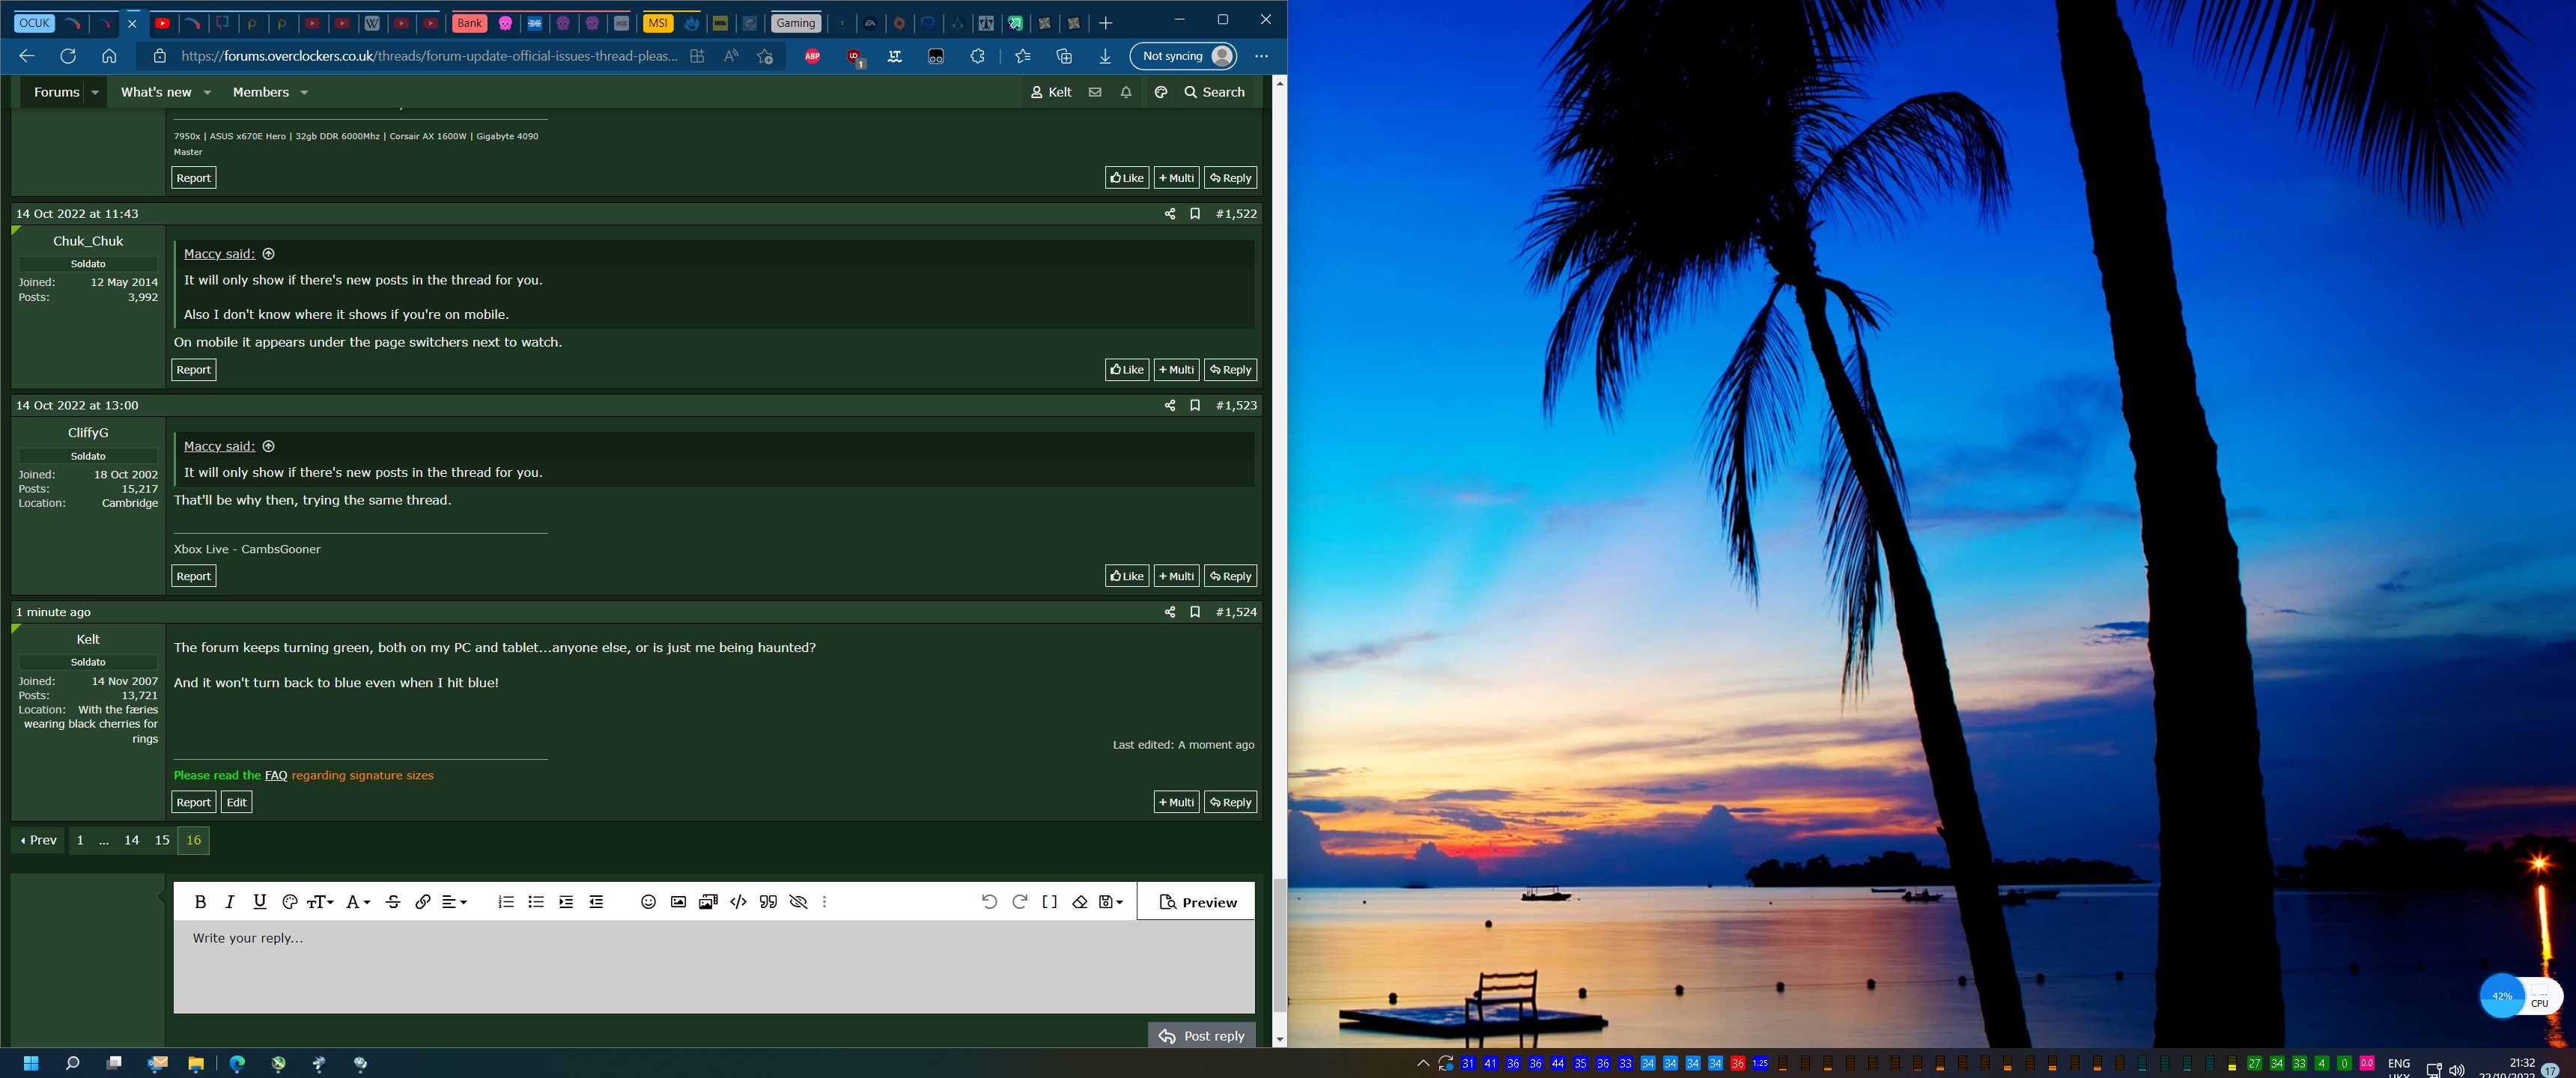Bookmark post #1,523
The width and height of the screenshot is (2576, 1078).
[1195, 406]
